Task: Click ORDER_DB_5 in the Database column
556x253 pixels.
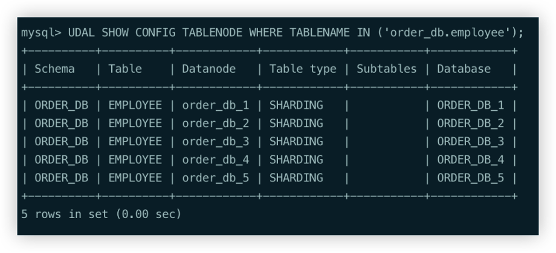Action: tap(470, 178)
